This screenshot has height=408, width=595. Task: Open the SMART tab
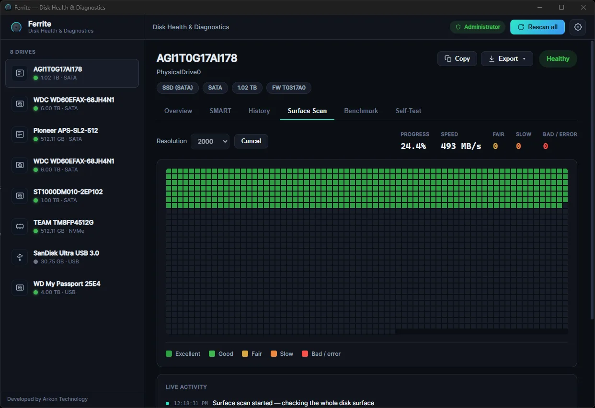click(220, 111)
